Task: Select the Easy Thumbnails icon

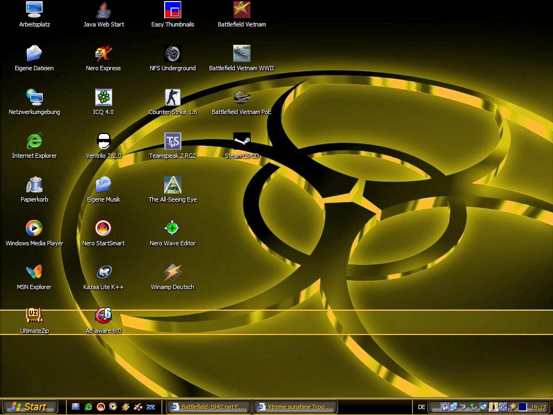Action: (x=172, y=15)
